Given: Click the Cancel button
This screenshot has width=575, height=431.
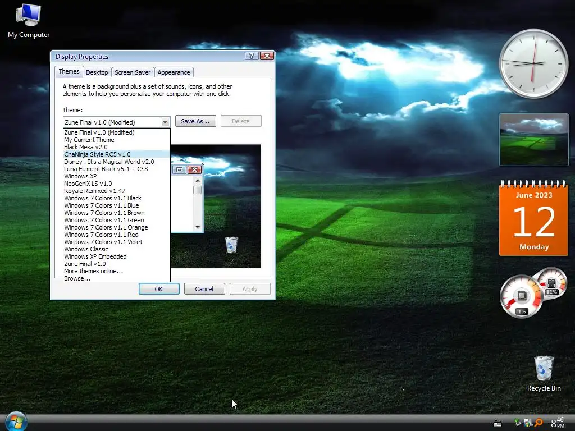Looking at the screenshot, I should click(204, 289).
